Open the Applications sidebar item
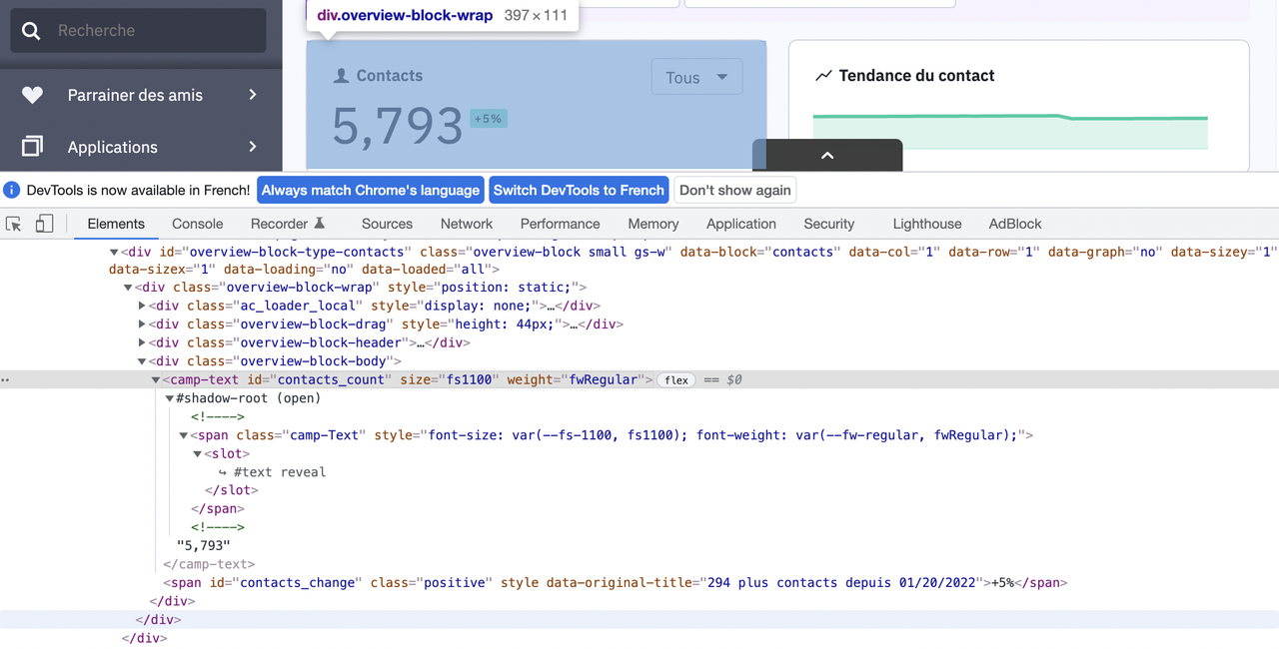This screenshot has width=1279, height=649. pos(113,147)
